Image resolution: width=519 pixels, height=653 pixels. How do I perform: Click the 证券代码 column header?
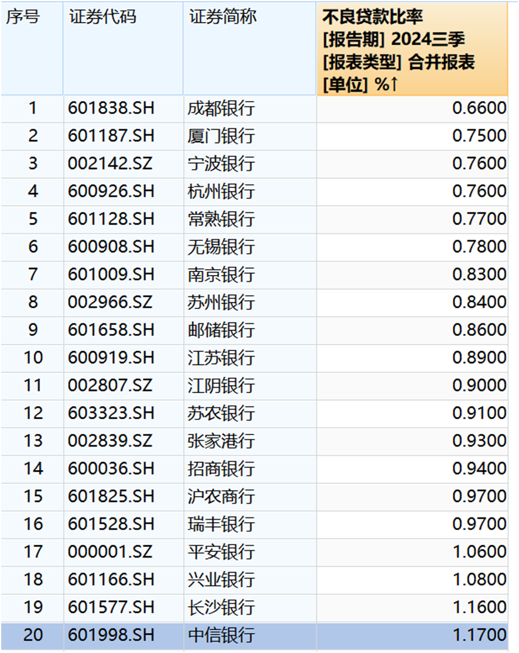point(123,49)
